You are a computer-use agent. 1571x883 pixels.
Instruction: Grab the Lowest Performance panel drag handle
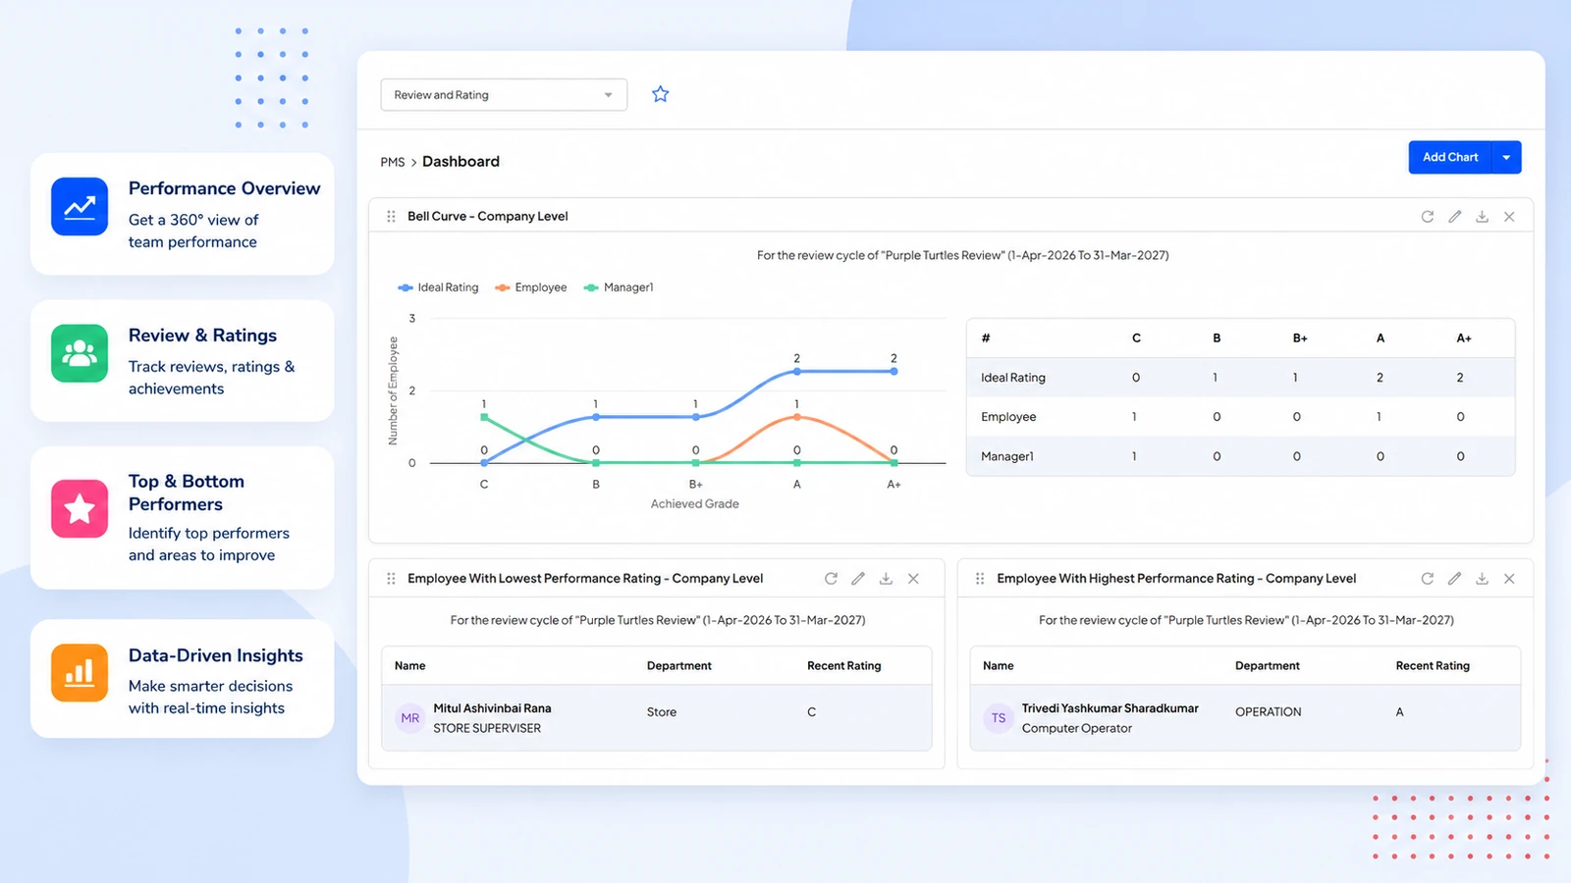point(391,579)
